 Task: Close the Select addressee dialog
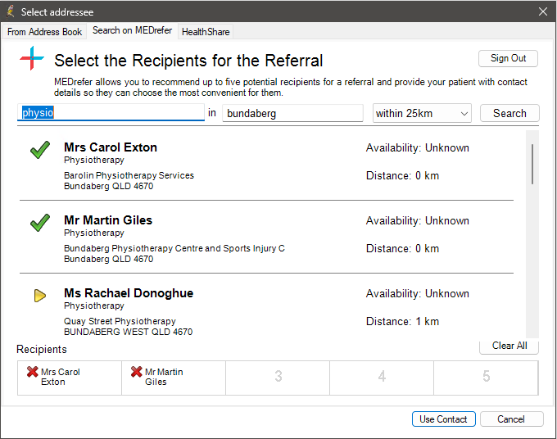pyautogui.click(x=543, y=11)
